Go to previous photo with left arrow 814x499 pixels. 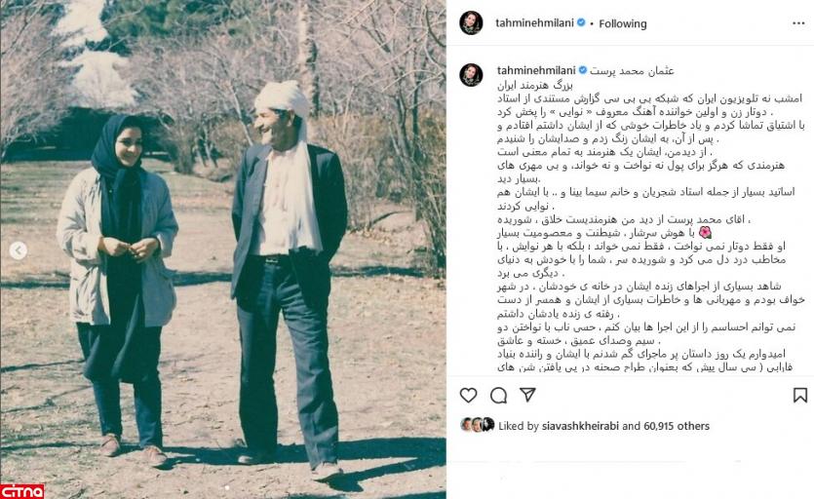[19, 250]
